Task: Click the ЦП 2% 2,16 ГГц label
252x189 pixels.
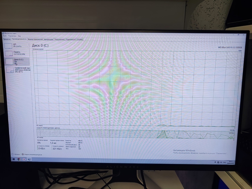Action: tap(17, 45)
